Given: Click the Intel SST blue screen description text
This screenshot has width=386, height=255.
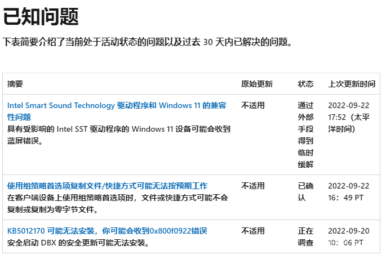Looking at the screenshot, I should (118, 135).
